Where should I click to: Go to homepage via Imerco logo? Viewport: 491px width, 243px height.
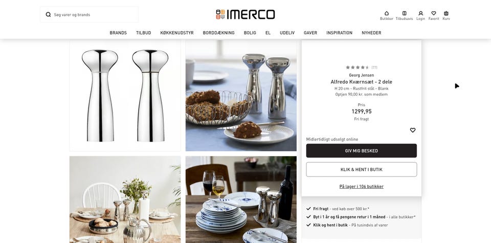point(245,14)
